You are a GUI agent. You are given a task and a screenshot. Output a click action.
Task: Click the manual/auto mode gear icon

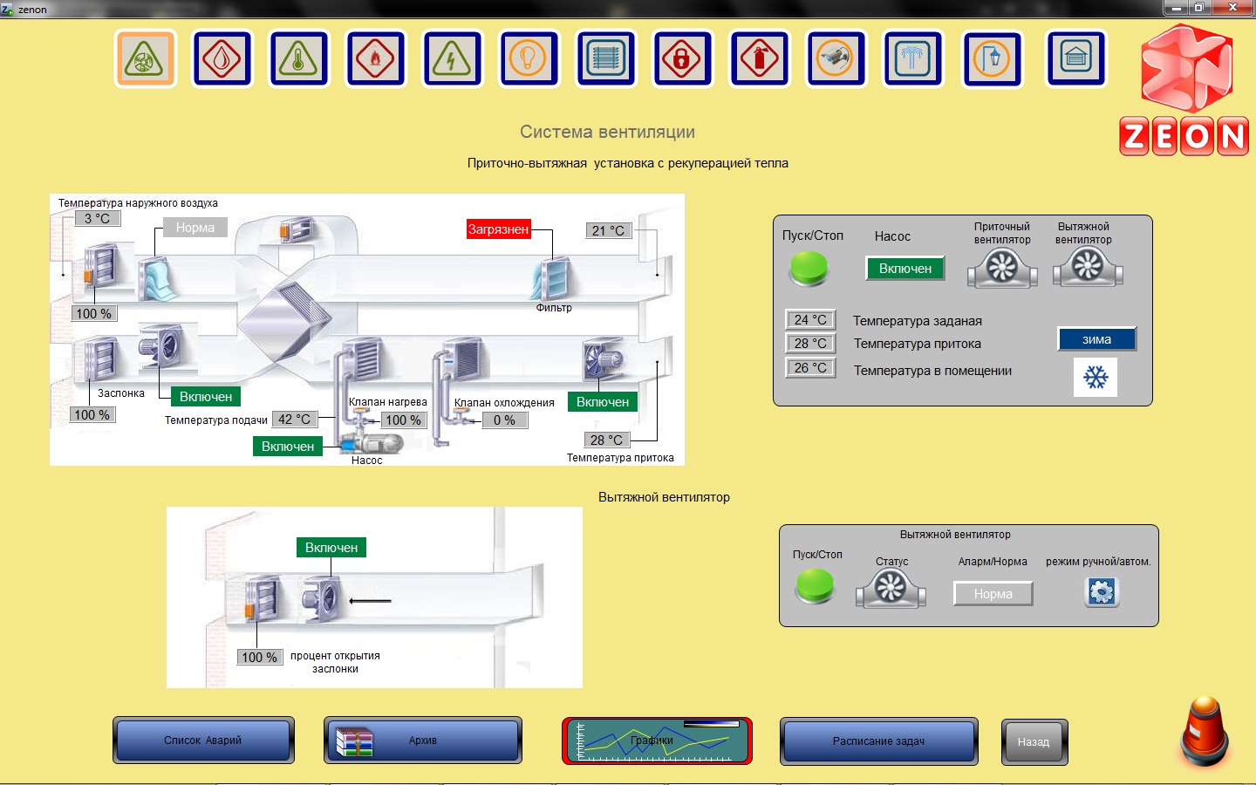click(x=1102, y=592)
